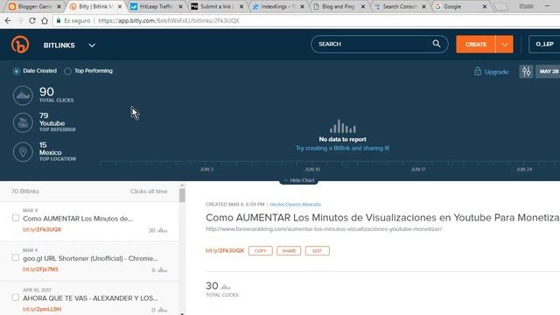Select the Como AUMENTAR Los Minutos list row
The width and height of the screenshot is (560, 315).
click(x=89, y=221)
